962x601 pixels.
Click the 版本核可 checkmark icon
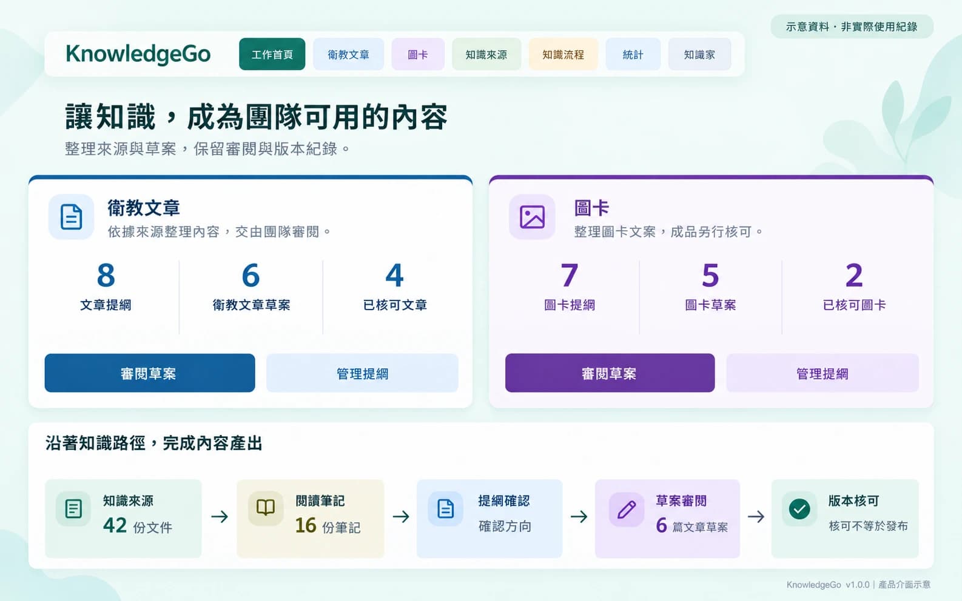(799, 509)
